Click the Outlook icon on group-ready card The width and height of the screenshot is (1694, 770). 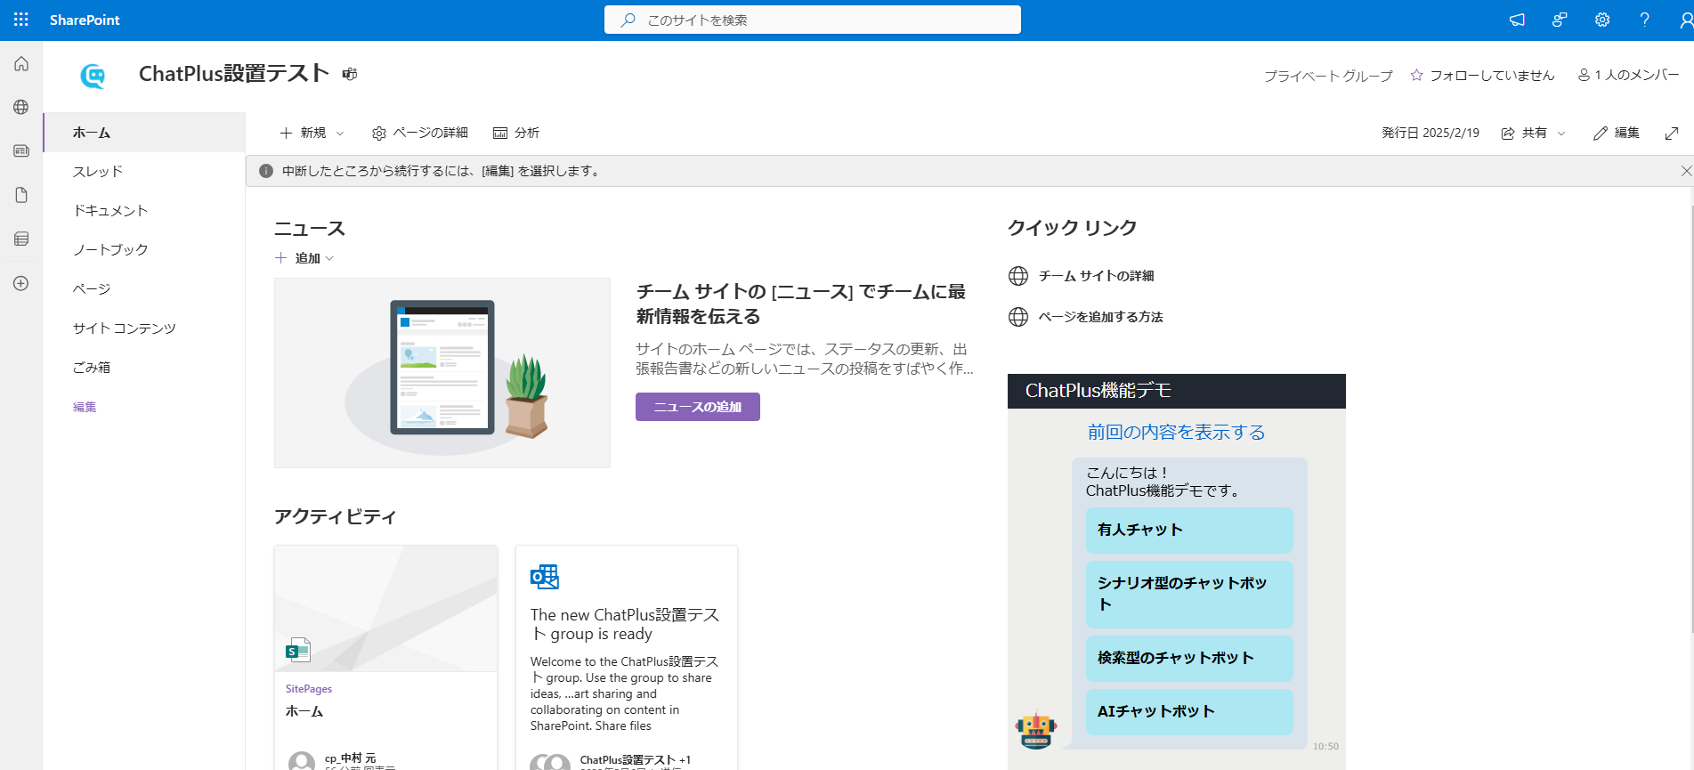(545, 577)
